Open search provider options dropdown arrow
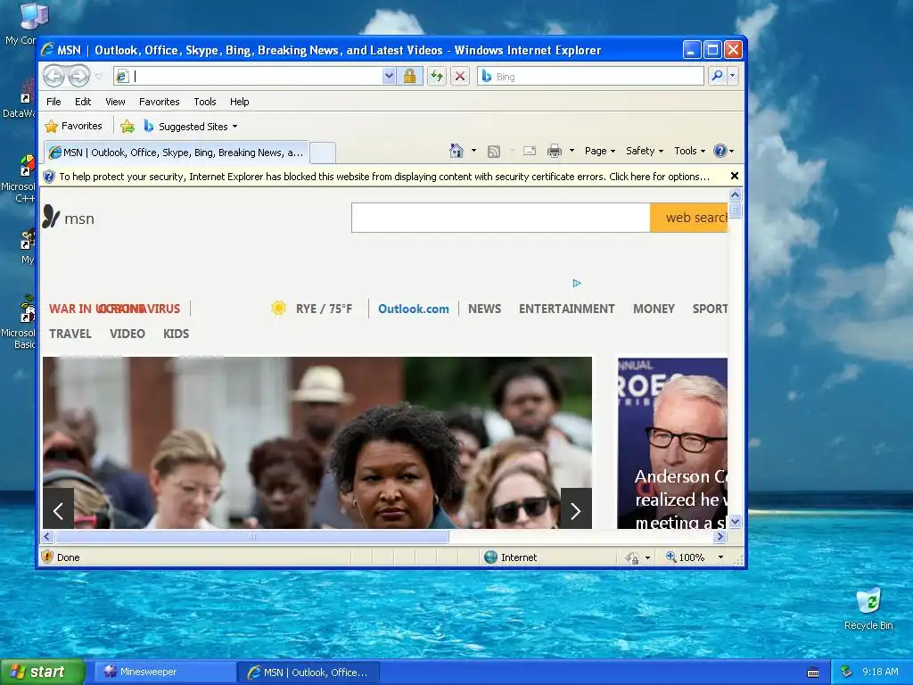Viewport: 913px width, 685px height. (x=733, y=76)
